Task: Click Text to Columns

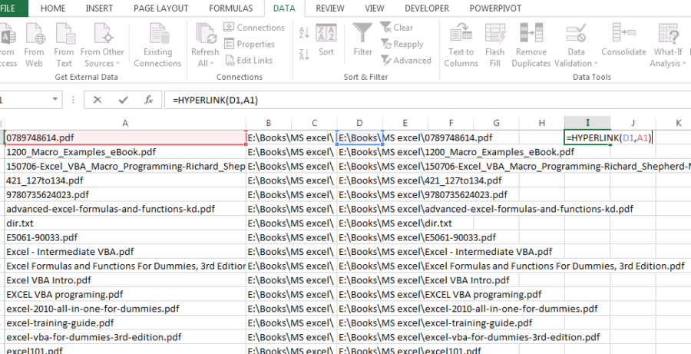Action: click(x=461, y=45)
